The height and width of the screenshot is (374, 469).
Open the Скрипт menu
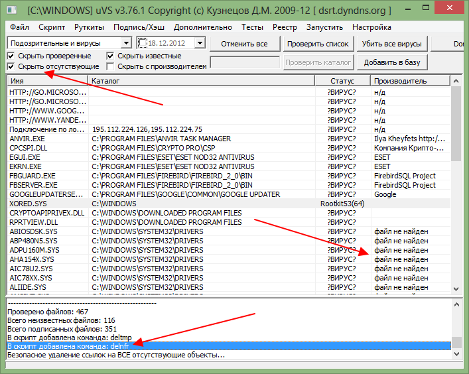click(x=52, y=27)
